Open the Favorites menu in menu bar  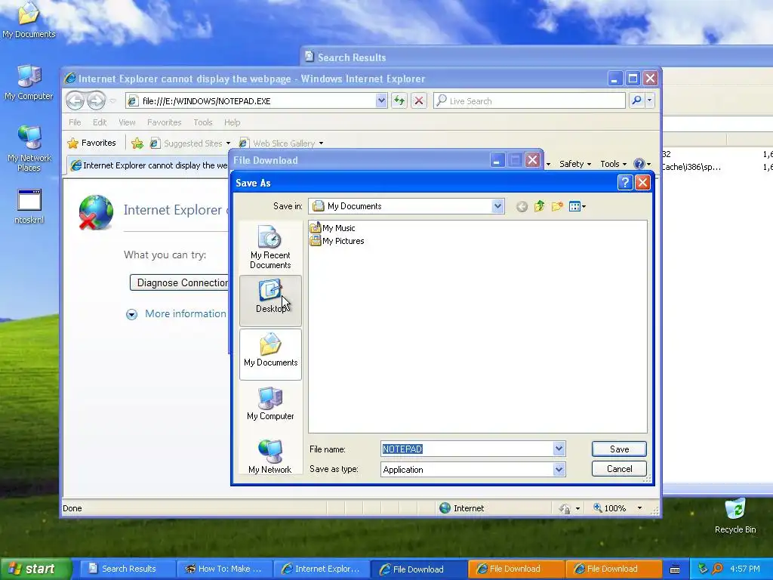click(x=164, y=122)
